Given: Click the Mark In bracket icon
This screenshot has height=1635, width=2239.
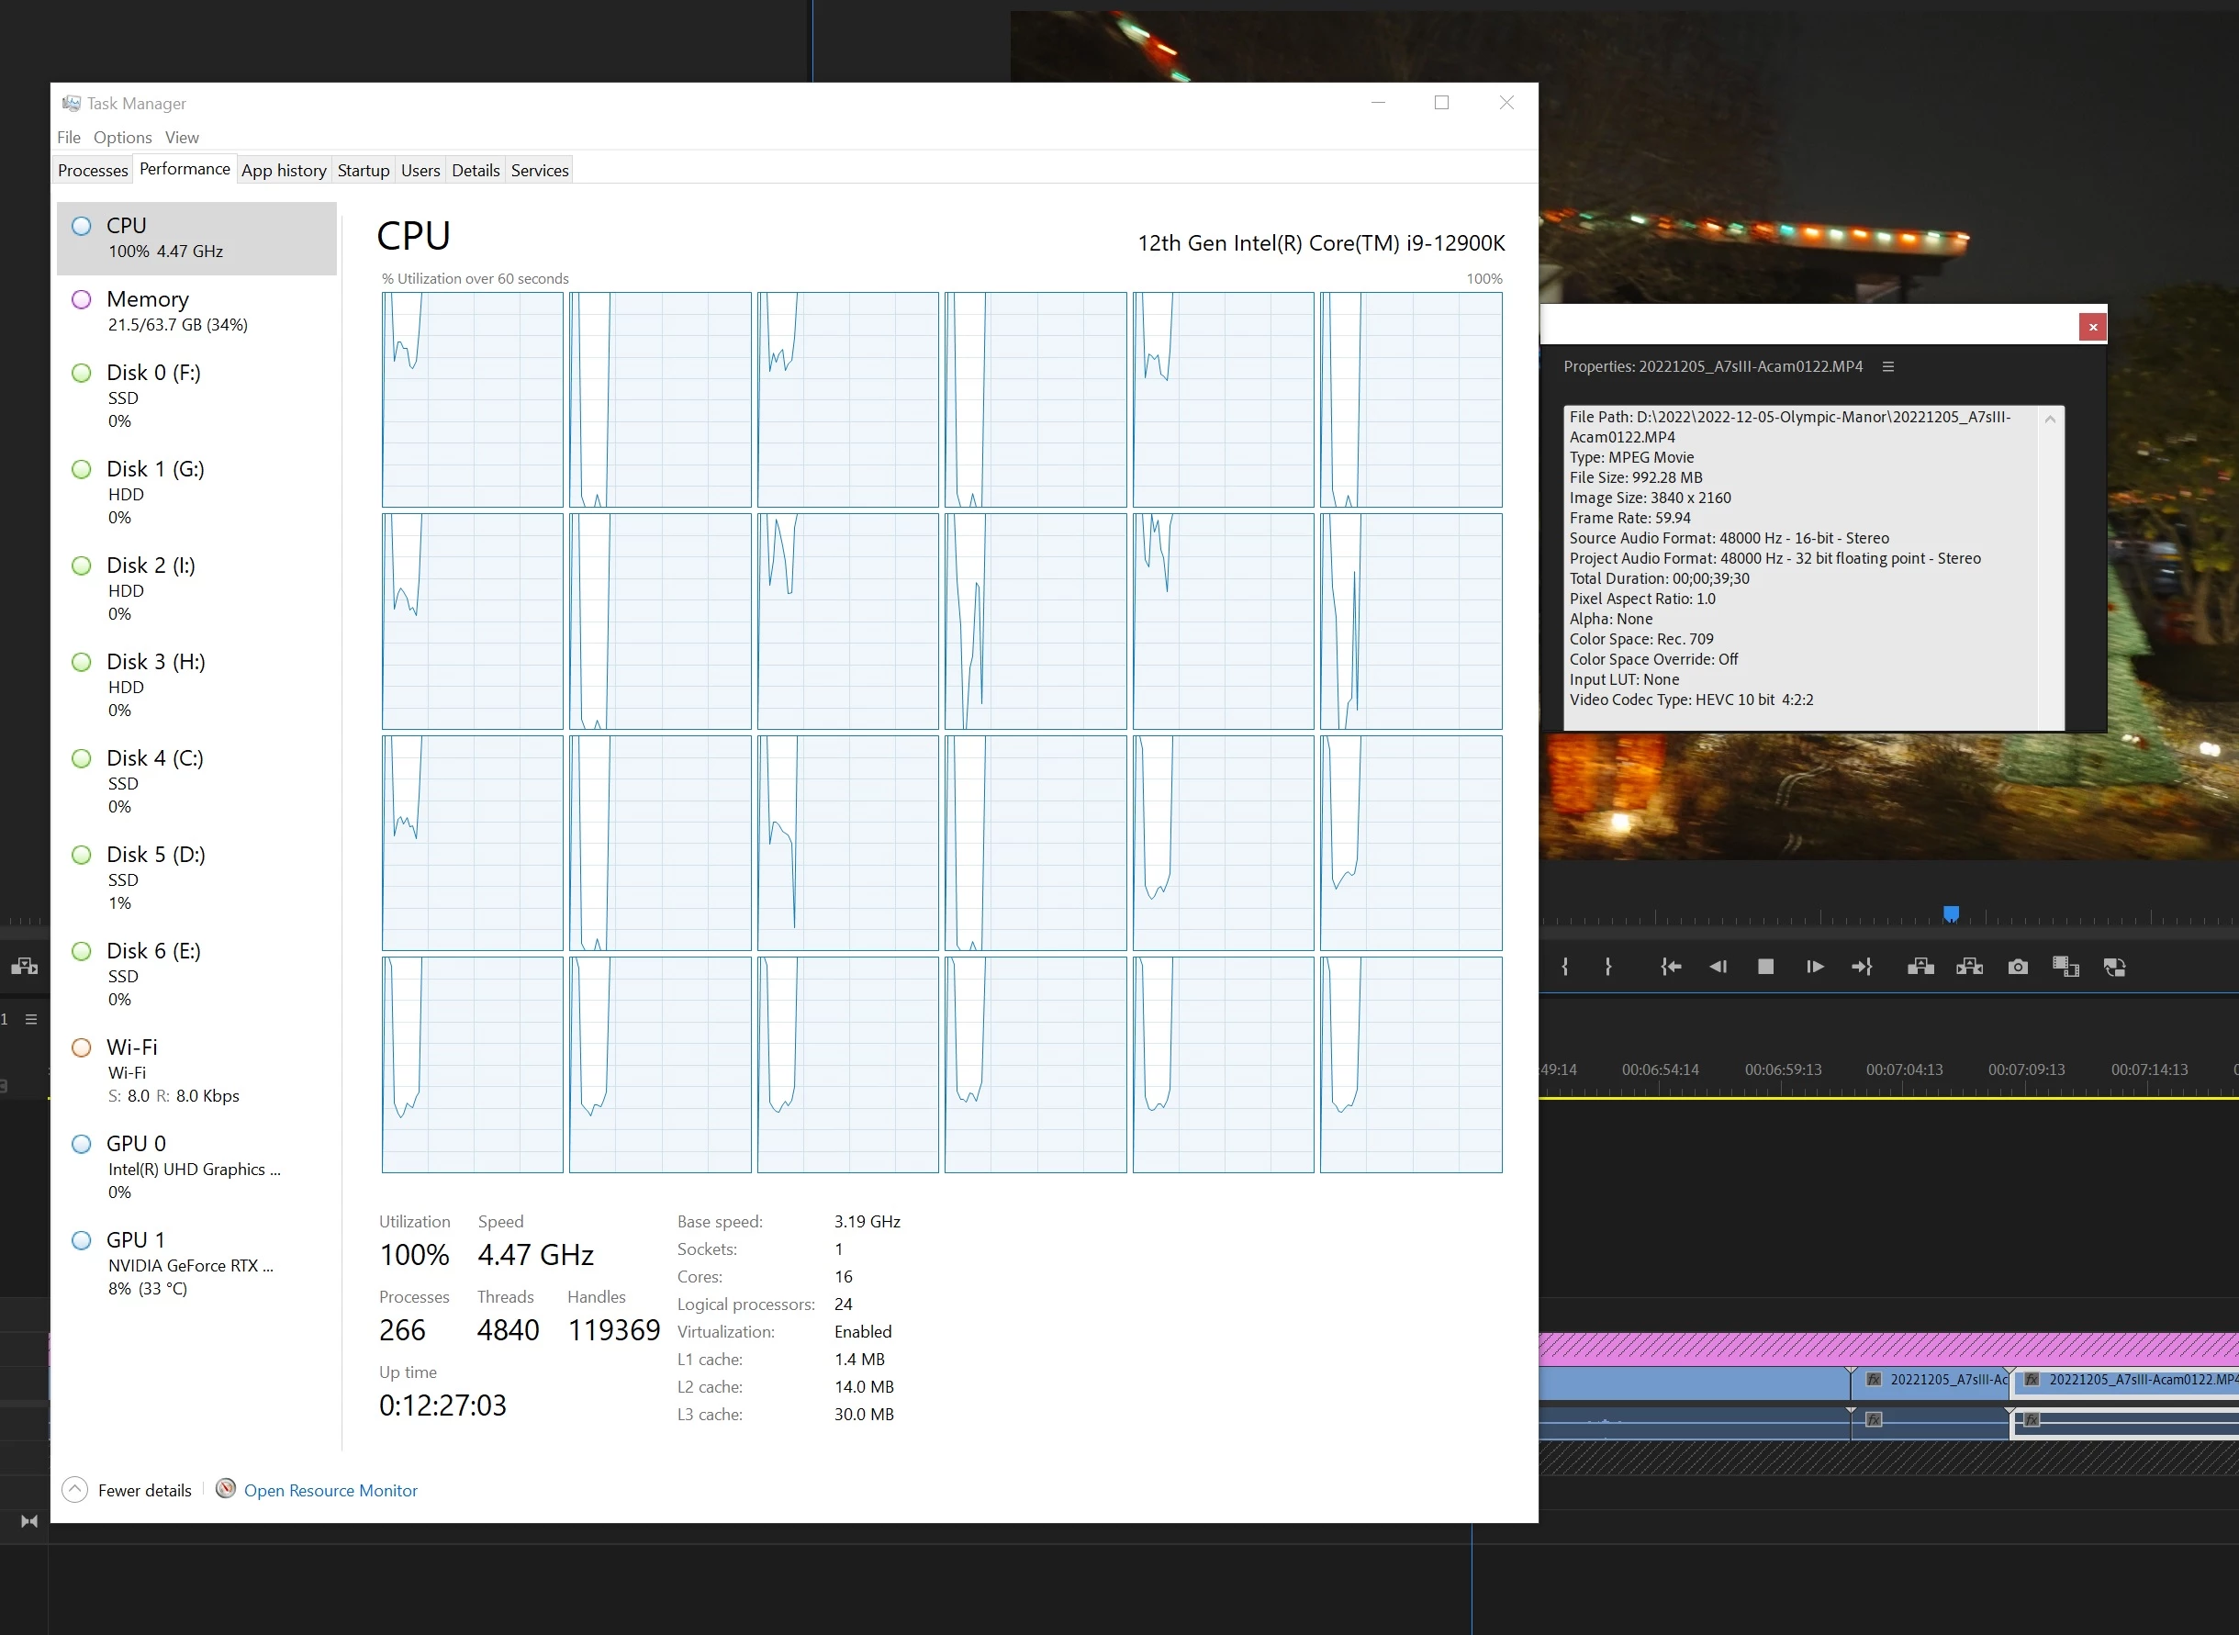Looking at the screenshot, I should coord(1564,967).
